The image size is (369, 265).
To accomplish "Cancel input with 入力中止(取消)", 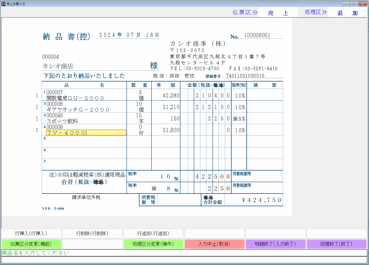I will click(x=214, y=244).
